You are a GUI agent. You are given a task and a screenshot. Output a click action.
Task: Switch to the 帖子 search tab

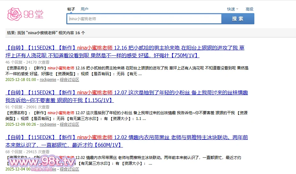(x=71, y=9)
